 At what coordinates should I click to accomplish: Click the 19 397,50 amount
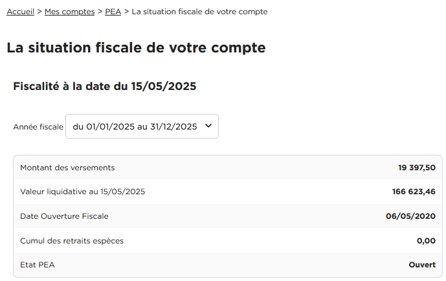pyautogui.click(x=416, y=168)
